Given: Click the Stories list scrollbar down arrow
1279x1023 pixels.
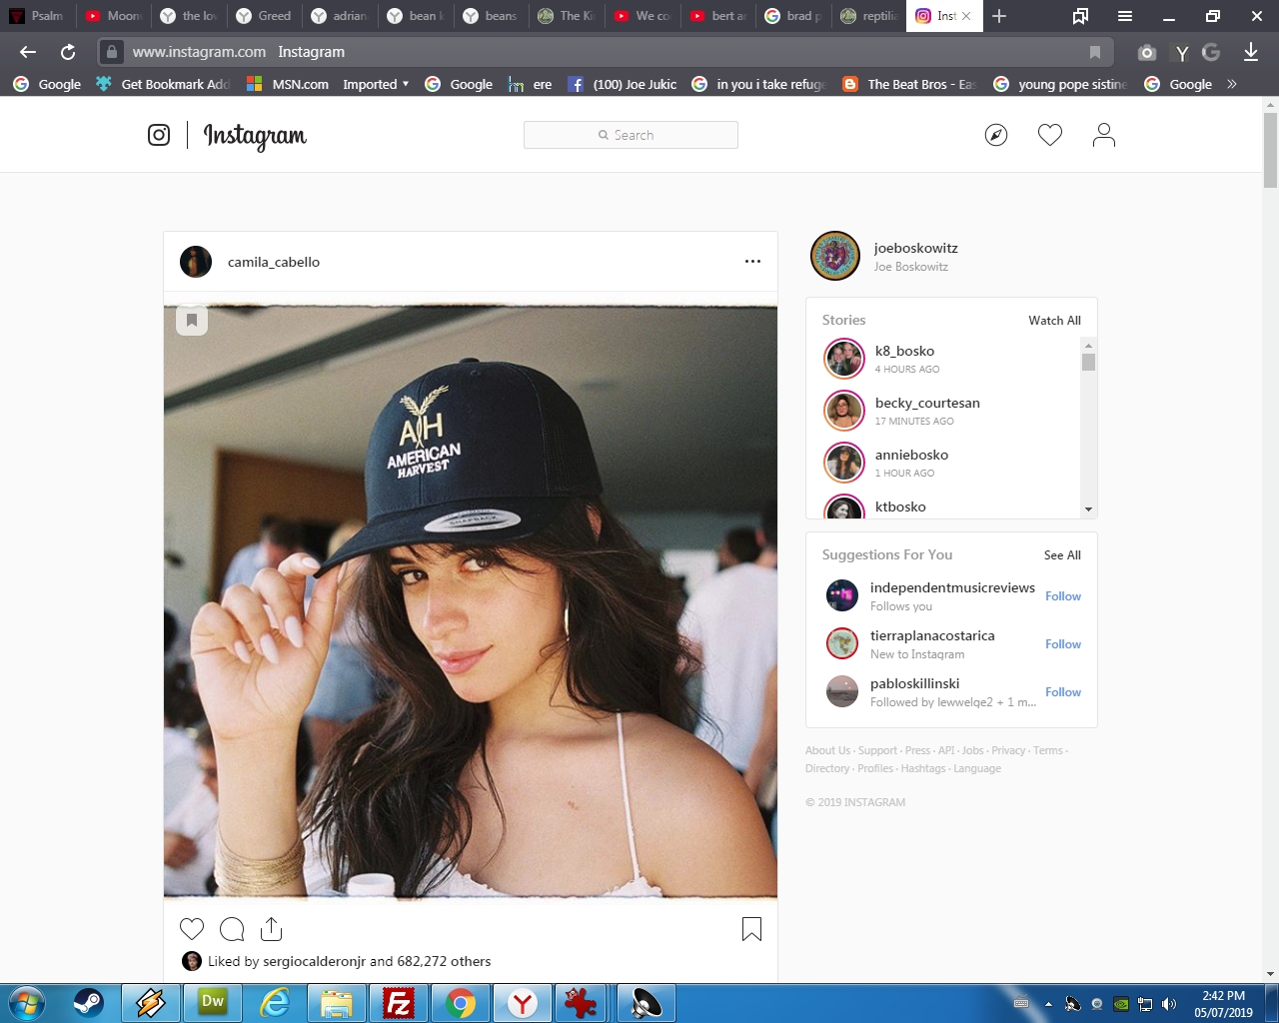Looking at the screenshot, I should pyautogui.click(x=1088, y=510).
